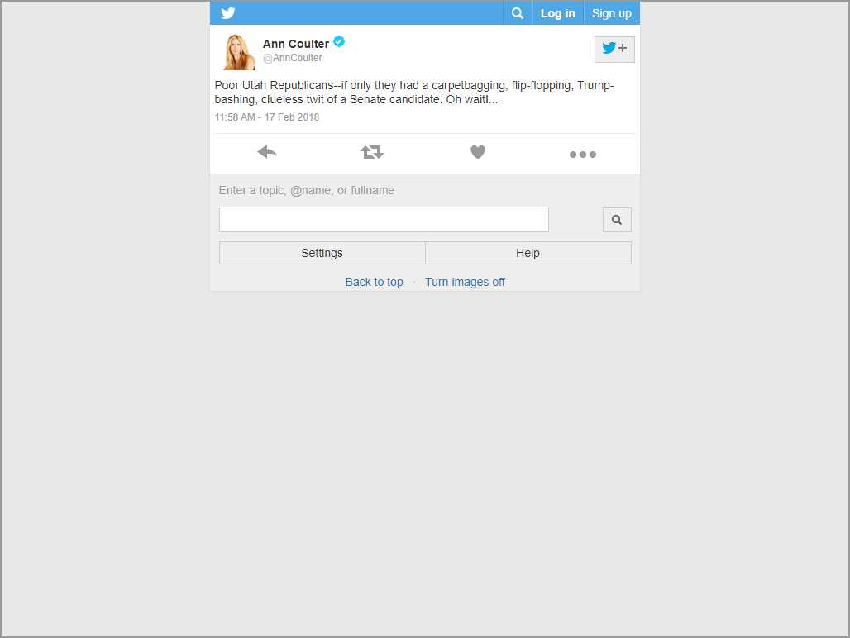
Task: Open the three-dot more options menu
Action: tap(582, 154)
